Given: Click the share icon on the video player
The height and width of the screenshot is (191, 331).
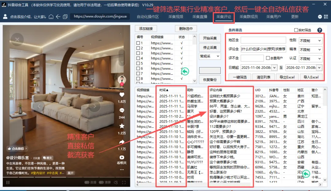Looking at the screenshot, I should point(122,142).
